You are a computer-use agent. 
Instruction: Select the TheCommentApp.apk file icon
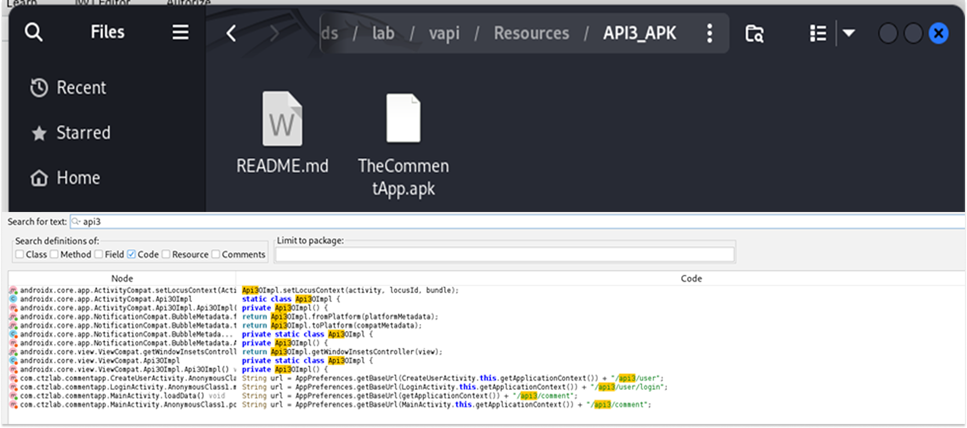pos(403,118)
